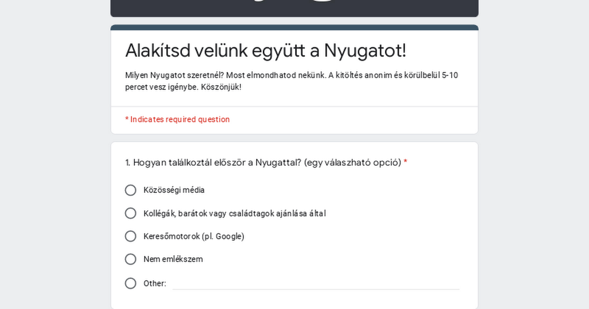Click the form description starting Milyen Nyugatot szeretnél
This screenshot has height=309, width=589.
point(292,81)
